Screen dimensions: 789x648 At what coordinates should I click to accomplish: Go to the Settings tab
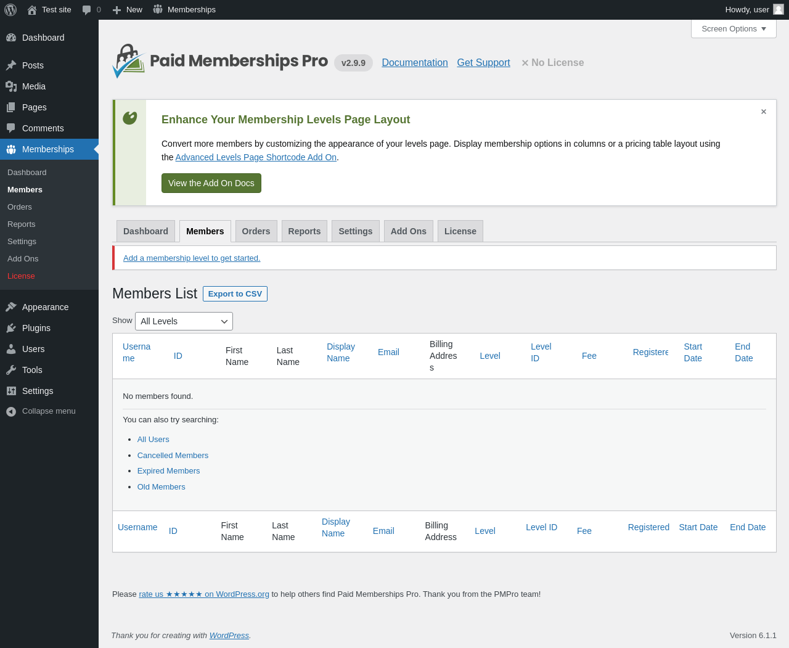(x=356, y=231)
